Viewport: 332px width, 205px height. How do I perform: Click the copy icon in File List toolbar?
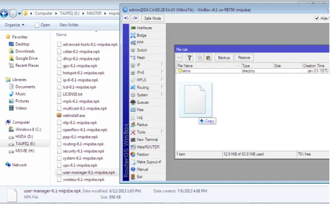200,58
